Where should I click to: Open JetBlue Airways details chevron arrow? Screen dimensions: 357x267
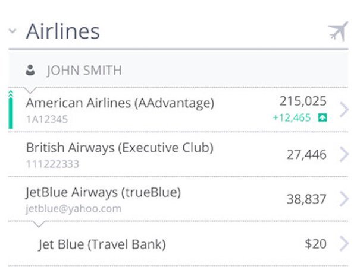345,199
